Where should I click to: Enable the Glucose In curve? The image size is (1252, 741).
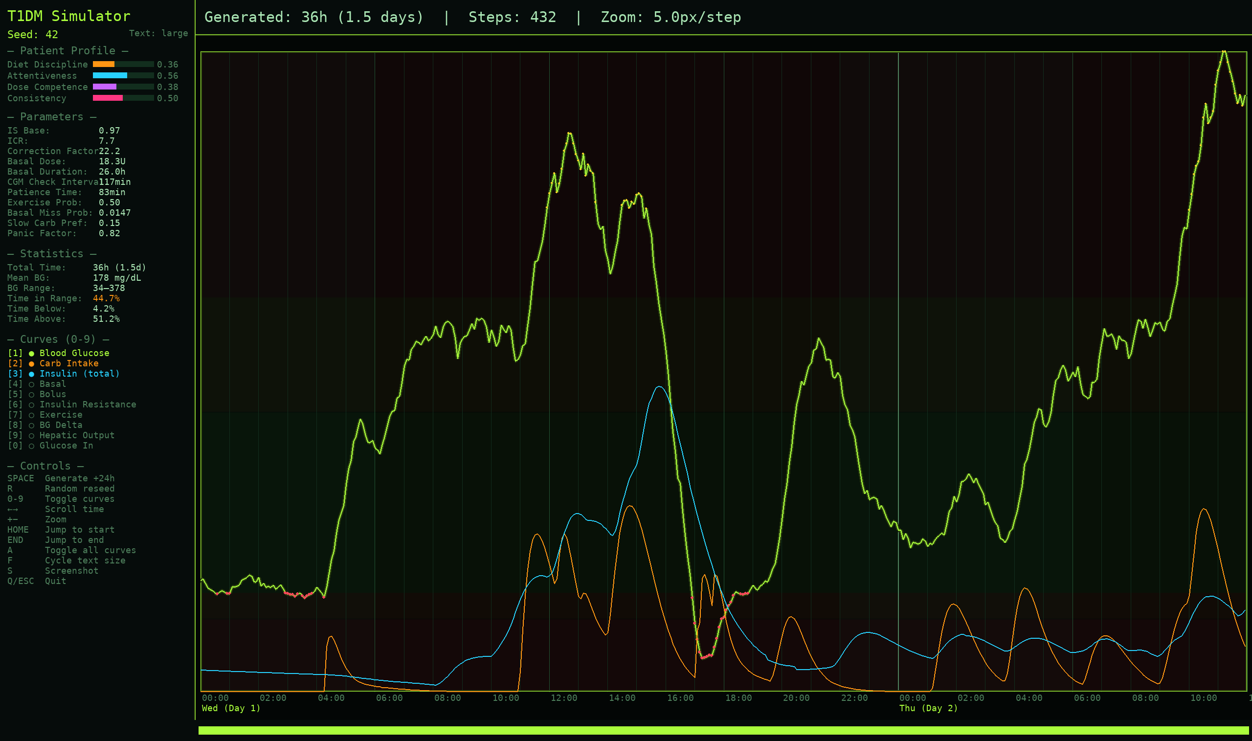pos(50,446)
